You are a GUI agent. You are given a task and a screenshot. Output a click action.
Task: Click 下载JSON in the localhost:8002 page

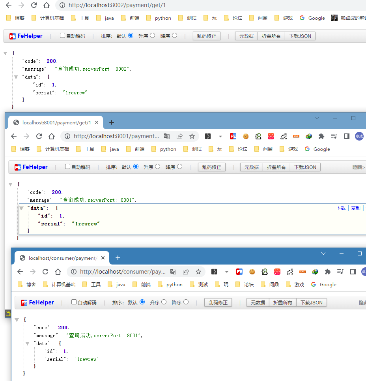point(300,36)
